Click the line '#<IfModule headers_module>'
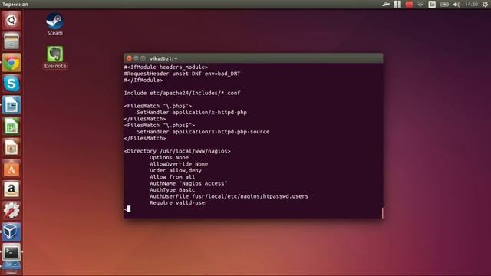The height and width of the screenshot is (276, 491). pos(166,67)
